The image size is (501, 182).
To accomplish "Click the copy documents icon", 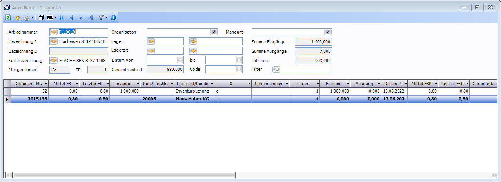I will coord(41,18).
